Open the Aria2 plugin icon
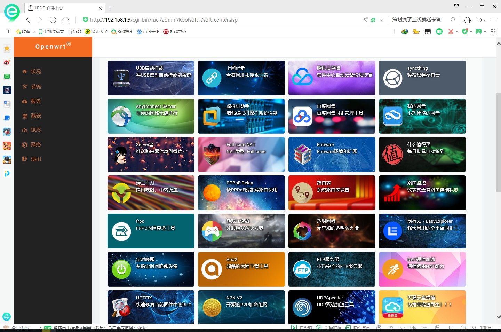The width and height of the screenshot is (501, 332). (212, 269)
